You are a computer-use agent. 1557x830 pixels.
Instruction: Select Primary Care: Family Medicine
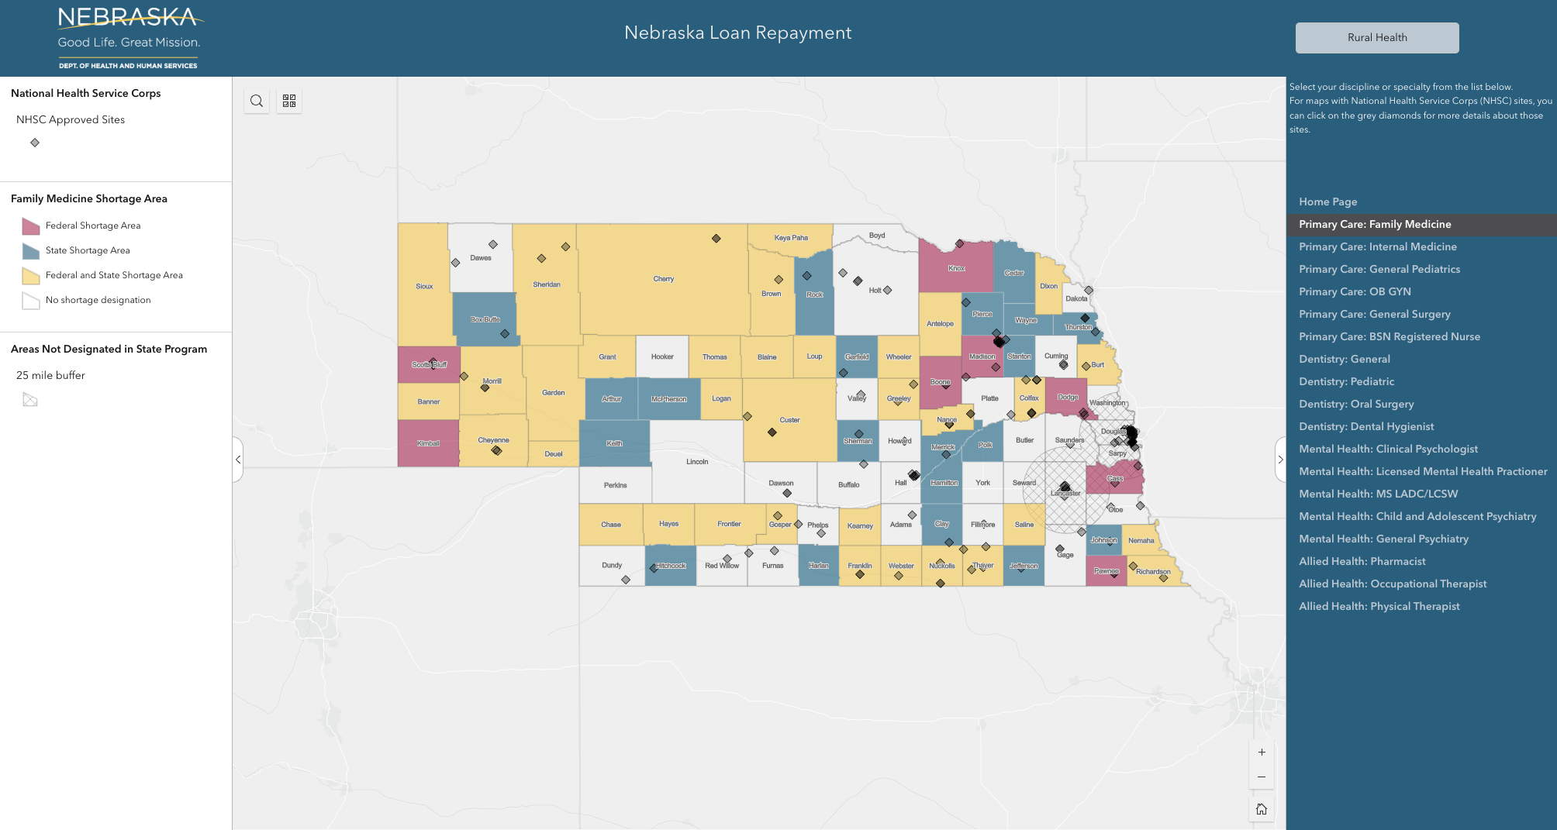[1421, 224]
